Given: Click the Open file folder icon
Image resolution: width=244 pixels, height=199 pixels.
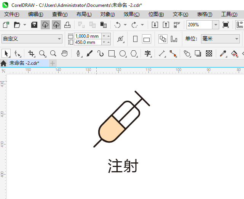Looking at the screenshot, I should [x=17, y=25].
